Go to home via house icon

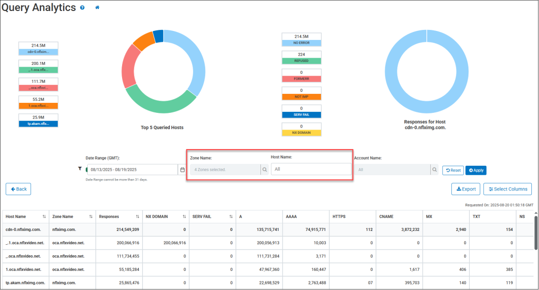(97, 8)
